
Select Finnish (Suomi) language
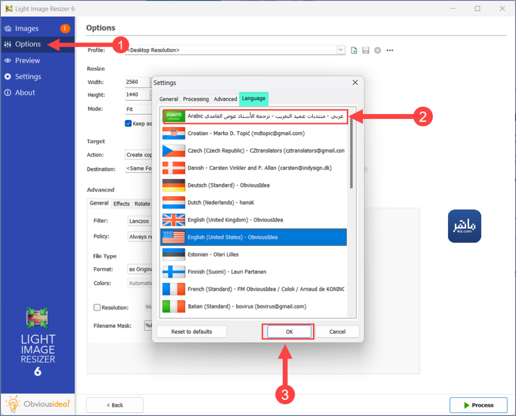[254, 272]
